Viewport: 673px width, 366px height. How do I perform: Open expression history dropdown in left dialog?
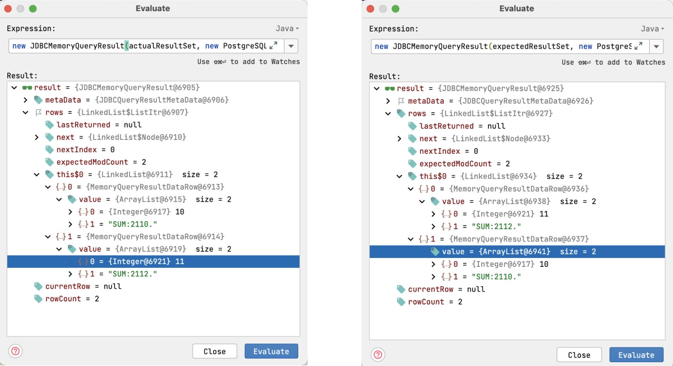point(291,46)
